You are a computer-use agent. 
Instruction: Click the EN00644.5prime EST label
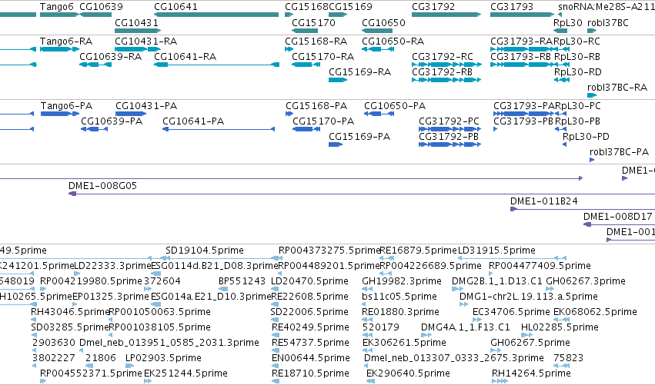click(311, 359)
